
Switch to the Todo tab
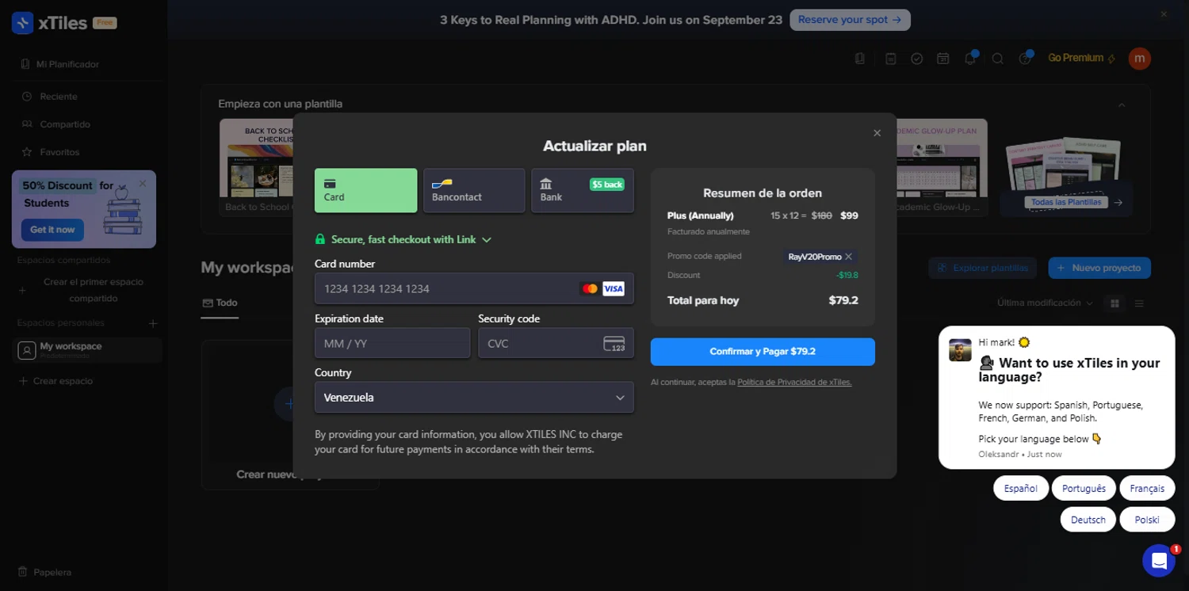(220, 303)
